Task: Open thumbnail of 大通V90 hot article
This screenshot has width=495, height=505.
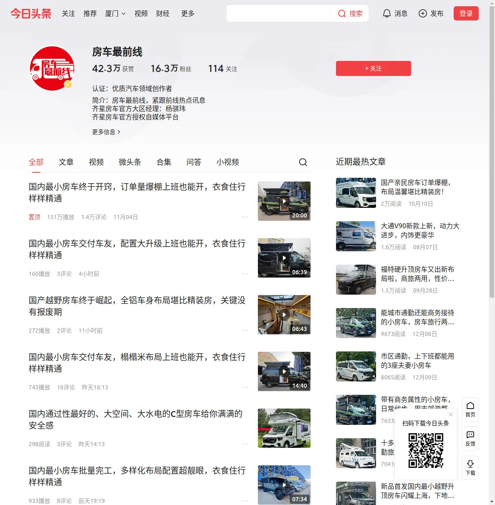Action: click(356, 236)
